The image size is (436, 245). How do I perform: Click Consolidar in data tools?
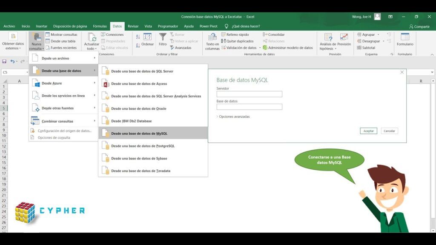(x=274, y=34)
